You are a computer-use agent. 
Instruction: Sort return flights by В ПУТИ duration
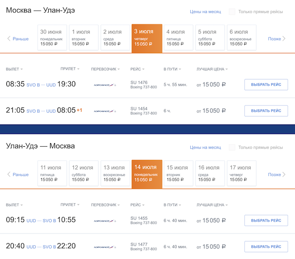click(x=172, y=205)
